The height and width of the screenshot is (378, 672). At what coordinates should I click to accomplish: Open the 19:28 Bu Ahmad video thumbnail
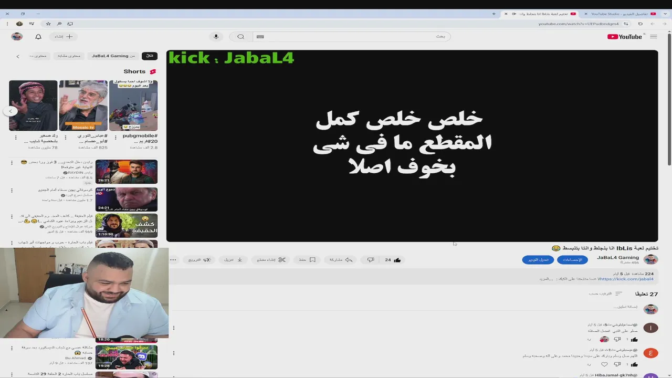click(127, 358)
